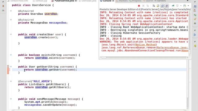198x111 pixels.
Task: Restore the minimized view stack in the left trim bar
Action: pos(3,2)
